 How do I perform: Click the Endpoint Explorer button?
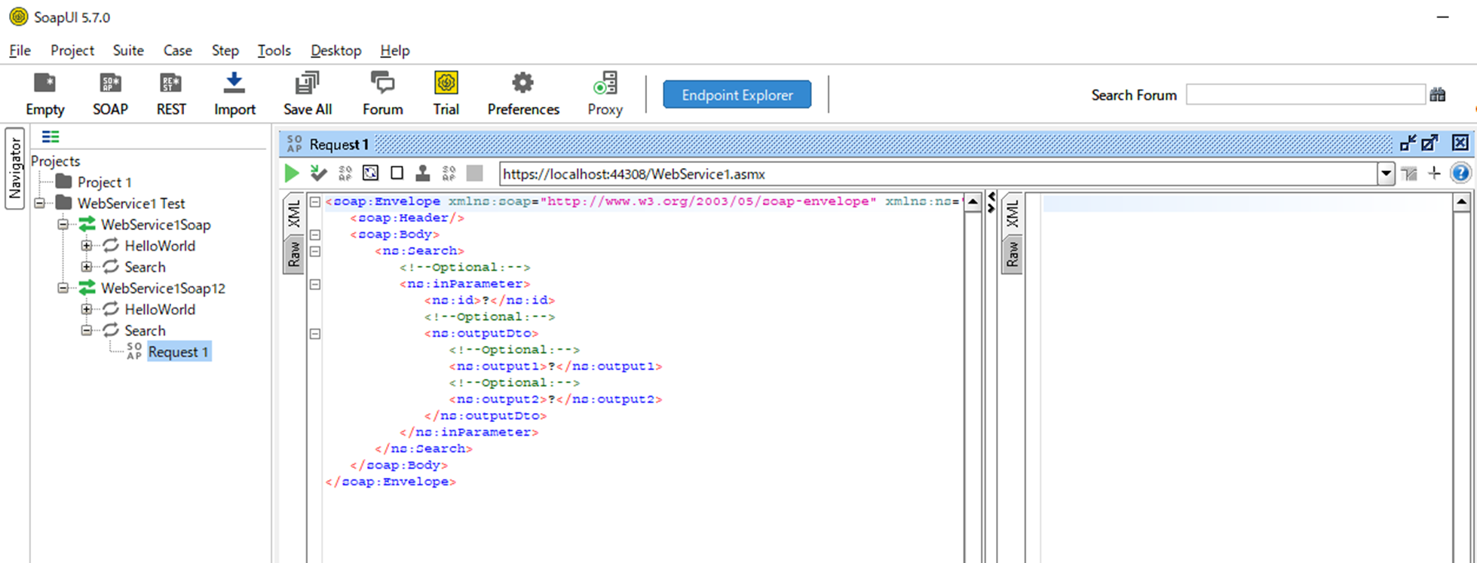[x=737, y=95]
